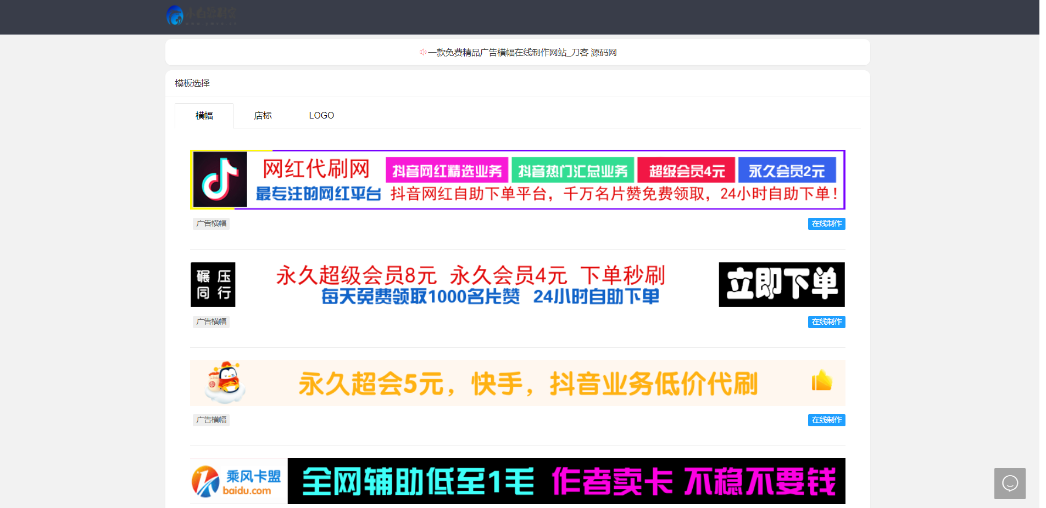Click the 广告横幅 tag under the second template
Viewport: 1046px width, 508px height.
[211, 322]
